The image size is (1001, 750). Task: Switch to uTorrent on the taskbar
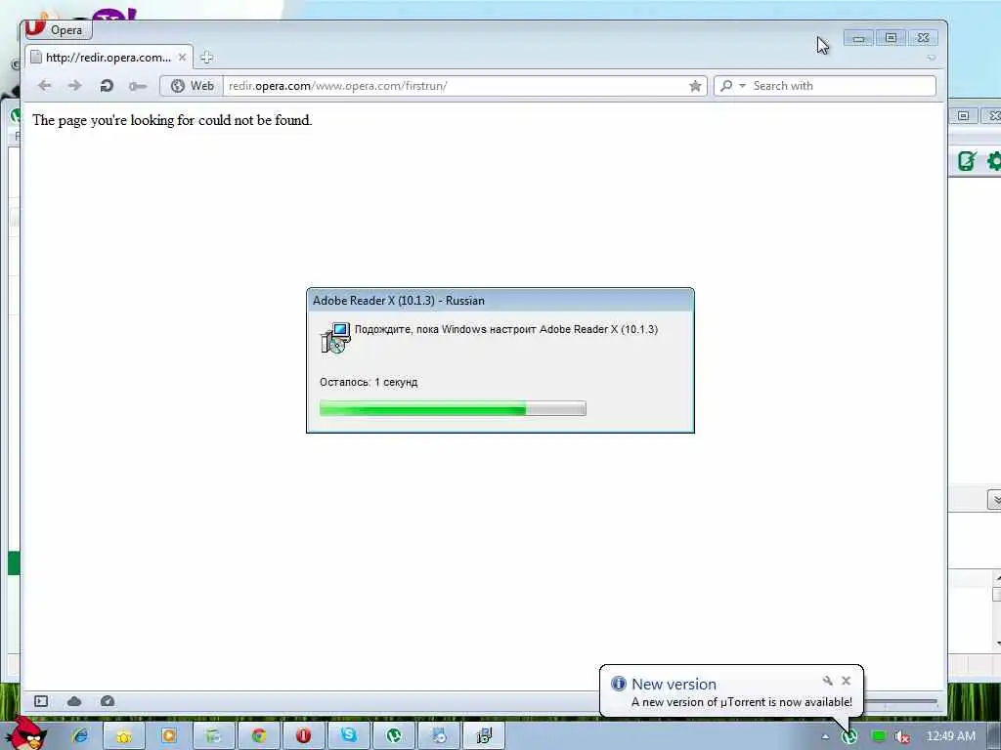click(x=393, y=736)
